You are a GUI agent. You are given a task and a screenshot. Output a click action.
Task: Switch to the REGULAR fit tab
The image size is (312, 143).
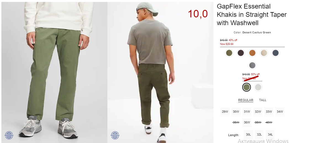click(246, 100)
